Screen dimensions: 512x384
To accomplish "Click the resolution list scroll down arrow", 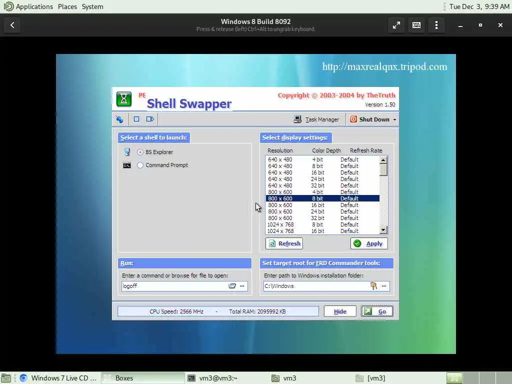I will [383, 230].
